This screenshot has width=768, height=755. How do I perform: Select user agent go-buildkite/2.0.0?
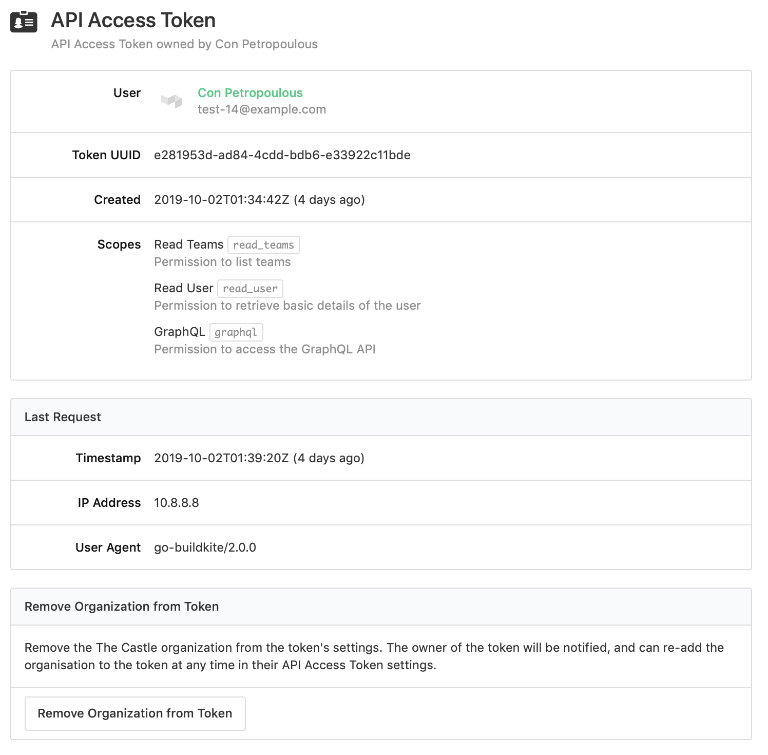[x=205, y=548]
